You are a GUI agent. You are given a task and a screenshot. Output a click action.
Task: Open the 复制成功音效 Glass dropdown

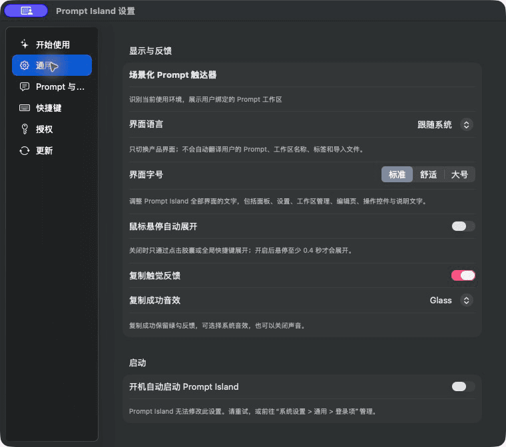451,300
